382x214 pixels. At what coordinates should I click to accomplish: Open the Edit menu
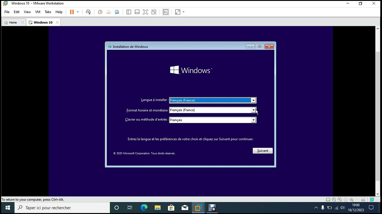[x=17, y=12]
